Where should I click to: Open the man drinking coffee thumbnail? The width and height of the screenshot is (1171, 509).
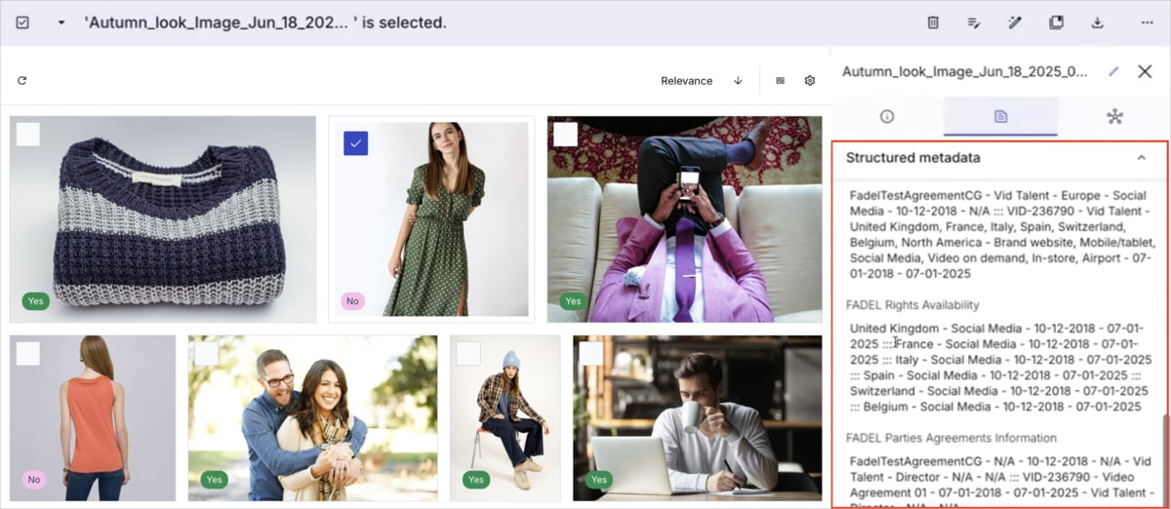click(x=697, y=417)
